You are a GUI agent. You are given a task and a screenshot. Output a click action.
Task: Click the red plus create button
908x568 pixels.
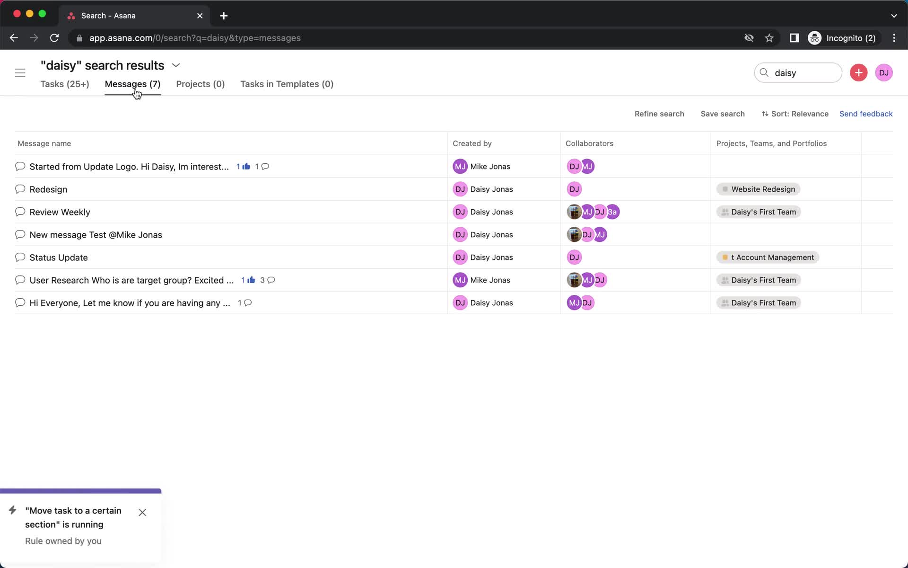[x=858, y=72]
